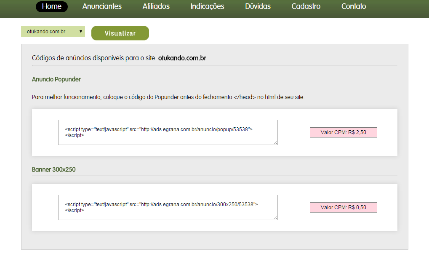Open the Cadastro menu item
This screenshot has width=429, height=253.
coord(306,6)
